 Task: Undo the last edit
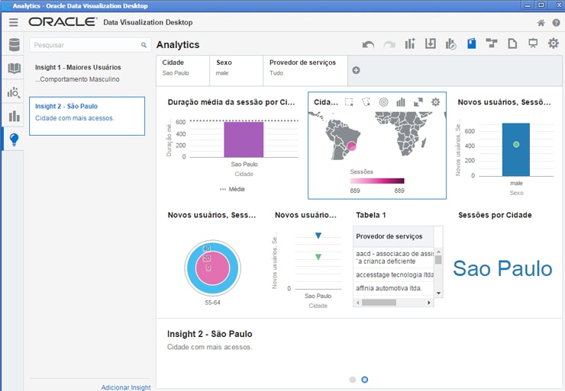[x=368, y=45]
